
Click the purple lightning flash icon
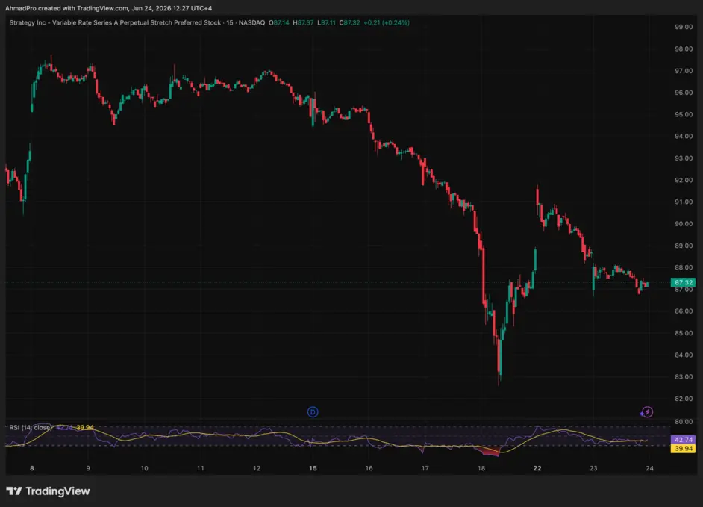click(x=646, y=412)
